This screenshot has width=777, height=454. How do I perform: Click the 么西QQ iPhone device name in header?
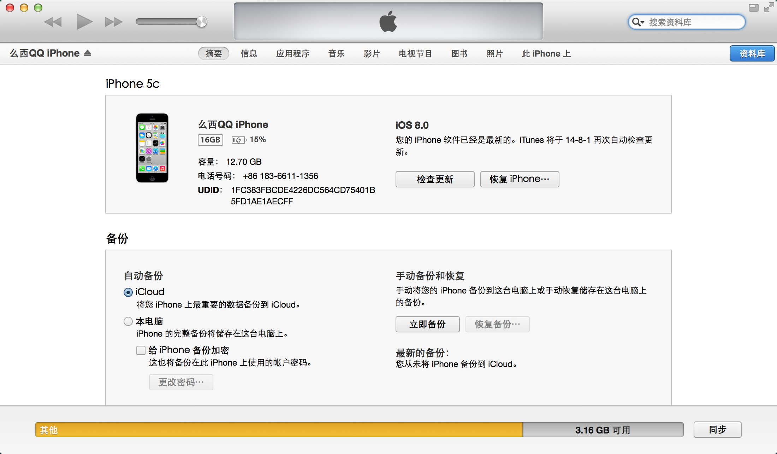coord(45,53)
